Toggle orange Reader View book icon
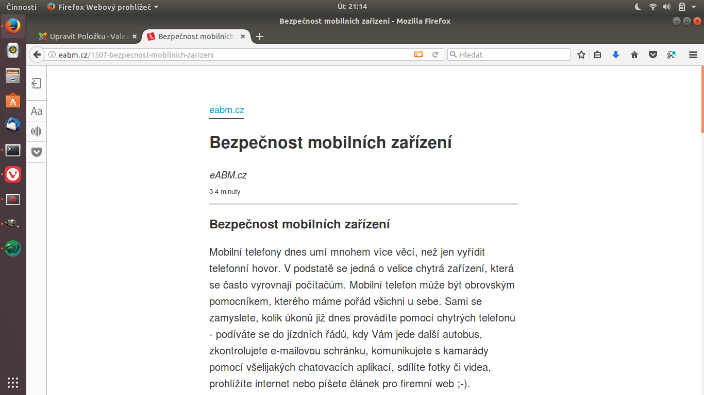 418,55
